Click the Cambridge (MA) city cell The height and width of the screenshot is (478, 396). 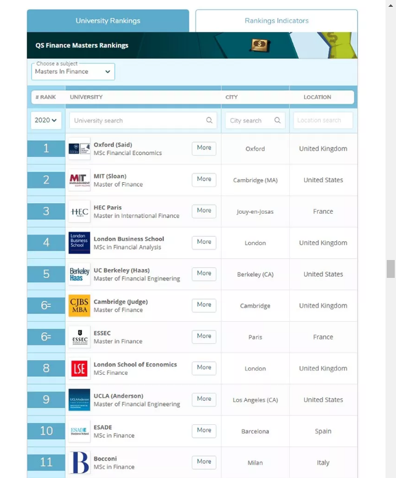pos(255,180)
